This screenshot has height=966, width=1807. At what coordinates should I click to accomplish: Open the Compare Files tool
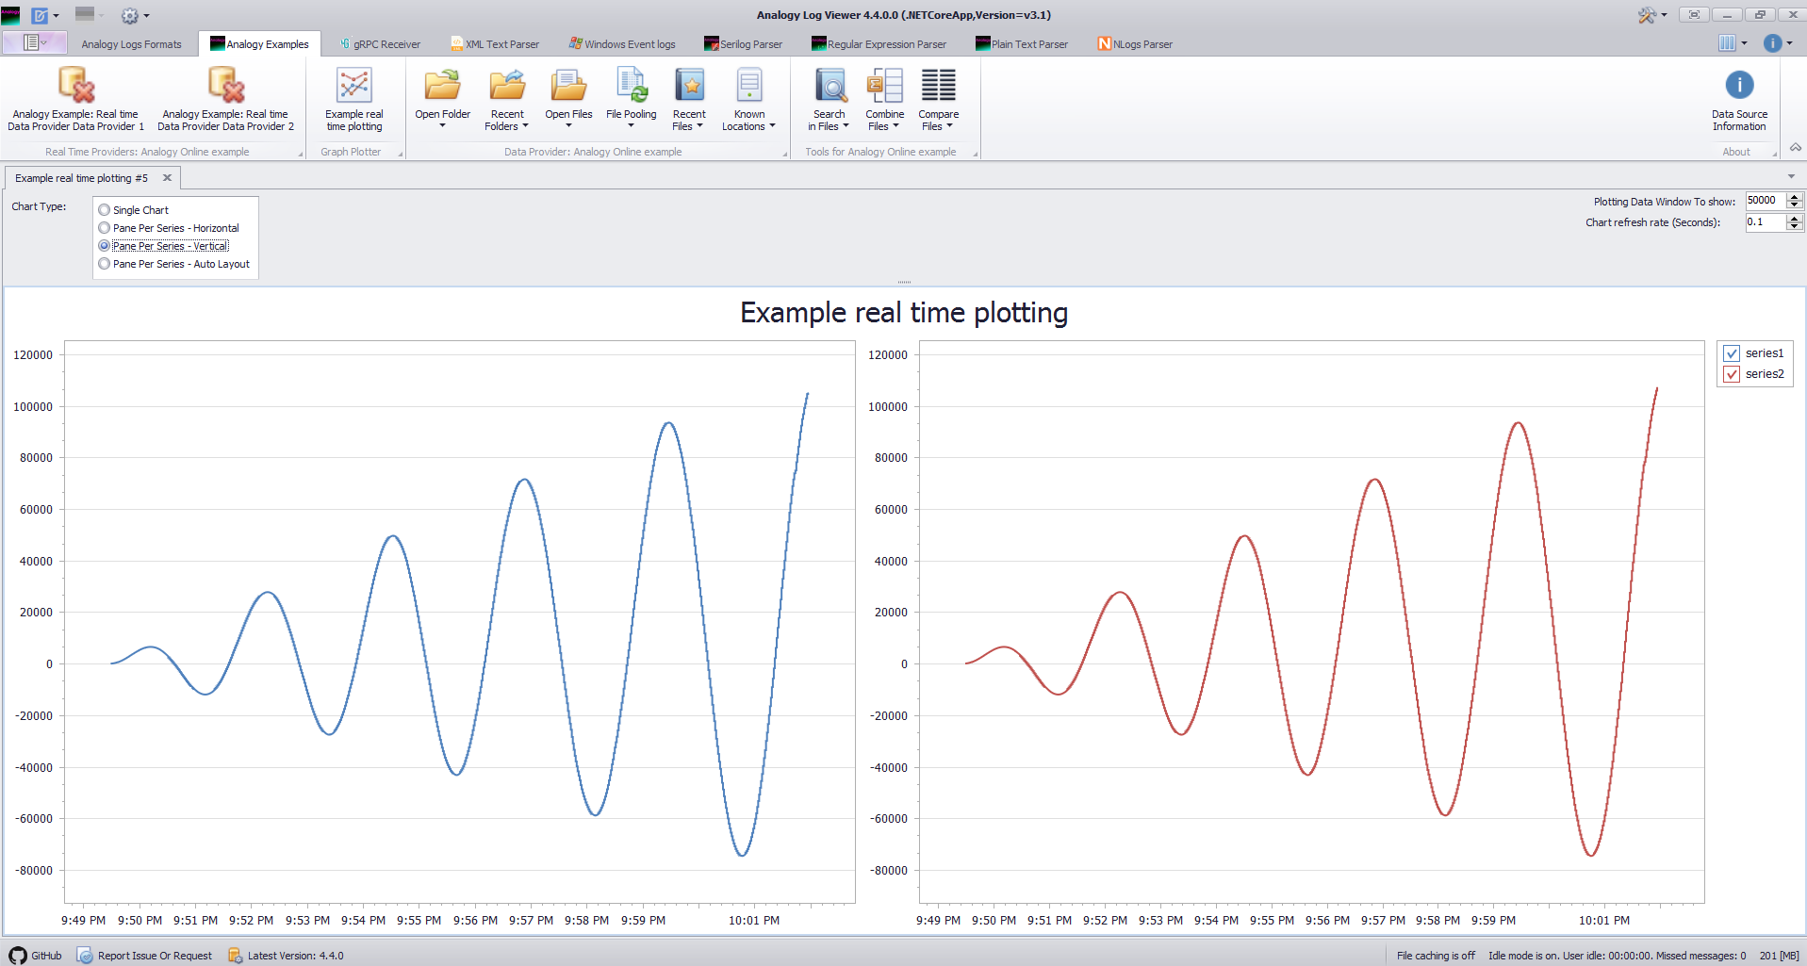938,99
